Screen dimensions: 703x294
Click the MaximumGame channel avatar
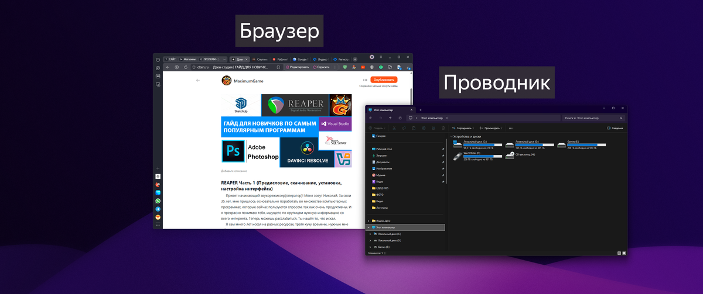click(x=226, y=81)
